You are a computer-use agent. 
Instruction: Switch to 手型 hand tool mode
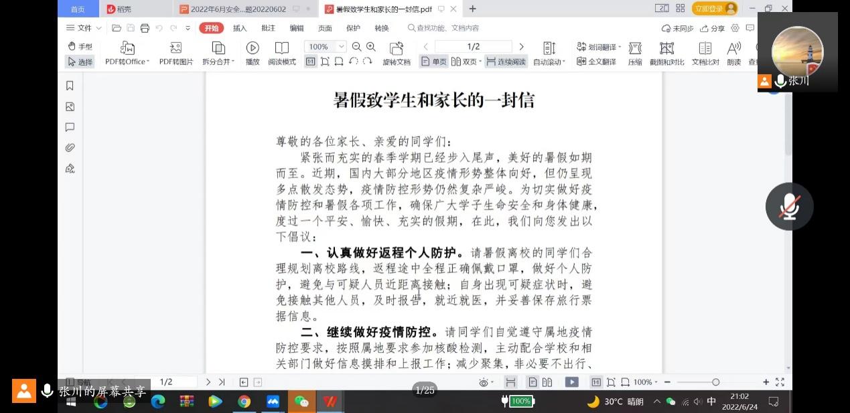80,46
